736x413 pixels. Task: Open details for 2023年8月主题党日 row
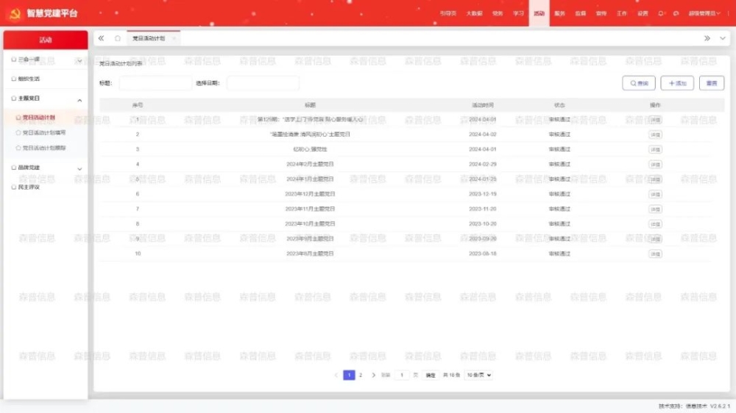tap(655, 254)
